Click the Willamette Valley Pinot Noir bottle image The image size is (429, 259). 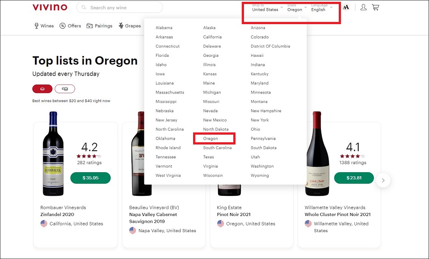(317, 153)
